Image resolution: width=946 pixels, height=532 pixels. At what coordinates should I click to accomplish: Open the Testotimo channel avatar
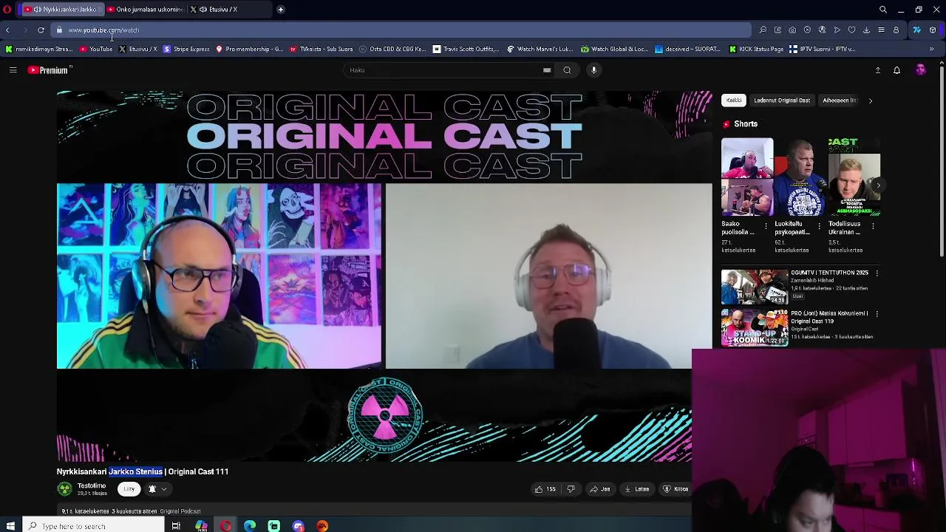point(65,489)
